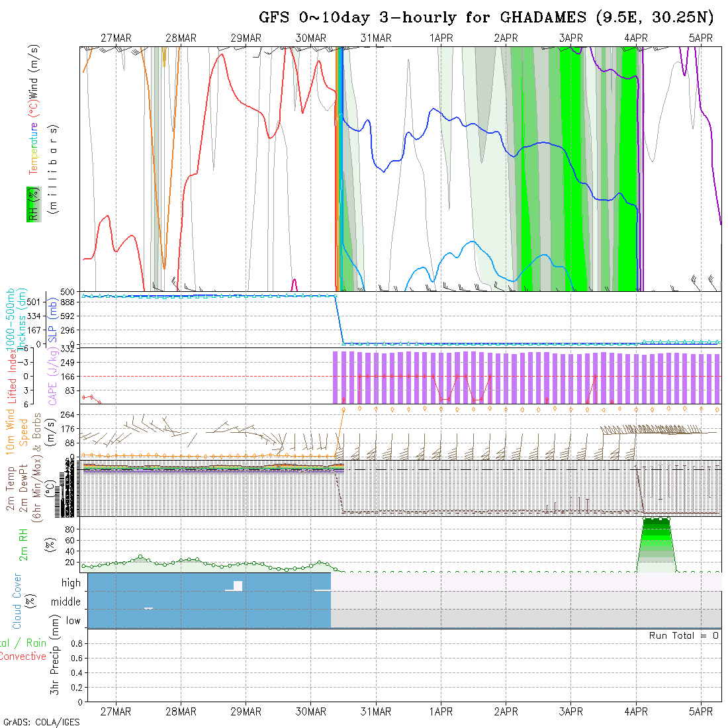Click the 'high' cloud cover row label
The width and height of the screenshot is (728, 728).
(71, 583)
